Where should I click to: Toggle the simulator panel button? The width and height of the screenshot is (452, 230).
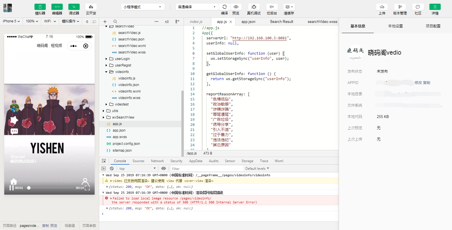(40, 7)
